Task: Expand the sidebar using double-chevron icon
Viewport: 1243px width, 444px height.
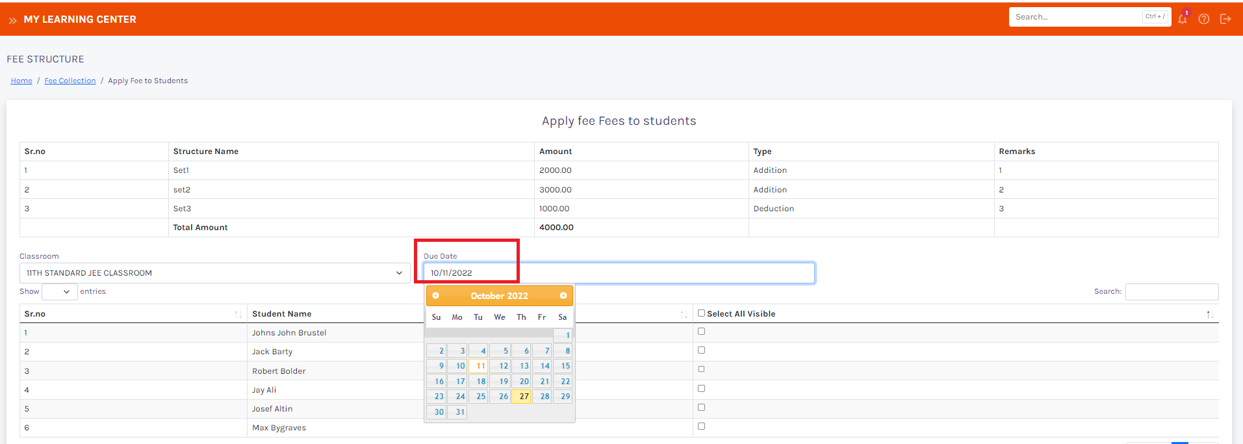Action: pyautogui.click(x=12, y=20)
